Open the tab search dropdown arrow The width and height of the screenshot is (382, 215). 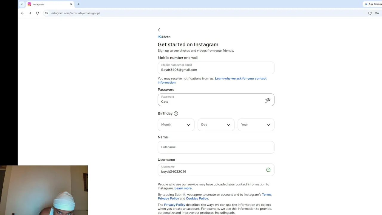pos(22,4)
